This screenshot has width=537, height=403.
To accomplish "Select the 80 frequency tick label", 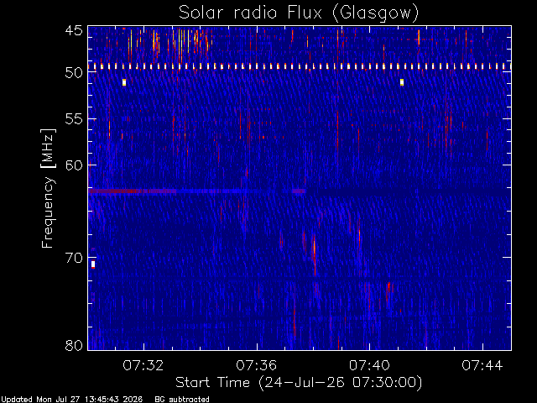I will click(x=74, y=345).
